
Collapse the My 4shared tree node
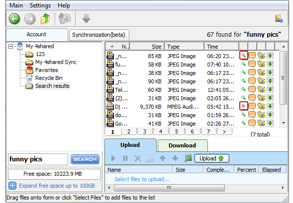click(x=11, y=46)
